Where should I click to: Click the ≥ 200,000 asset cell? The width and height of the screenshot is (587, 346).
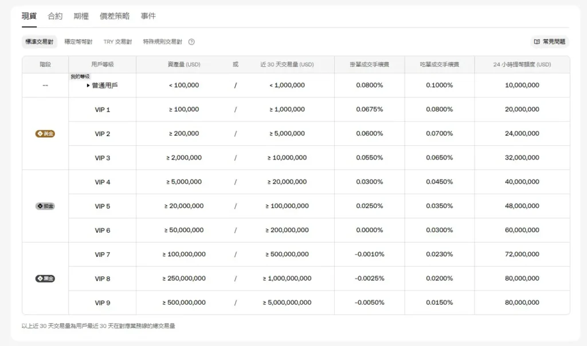point(184,133)
